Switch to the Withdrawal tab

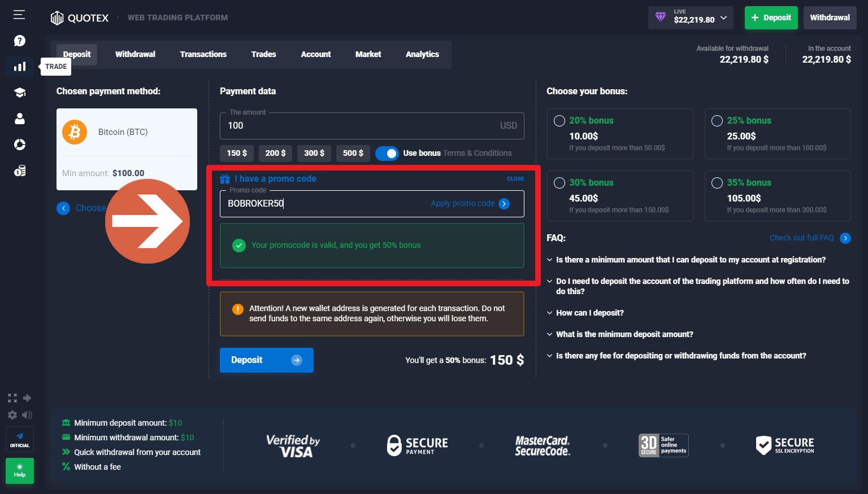135,54
